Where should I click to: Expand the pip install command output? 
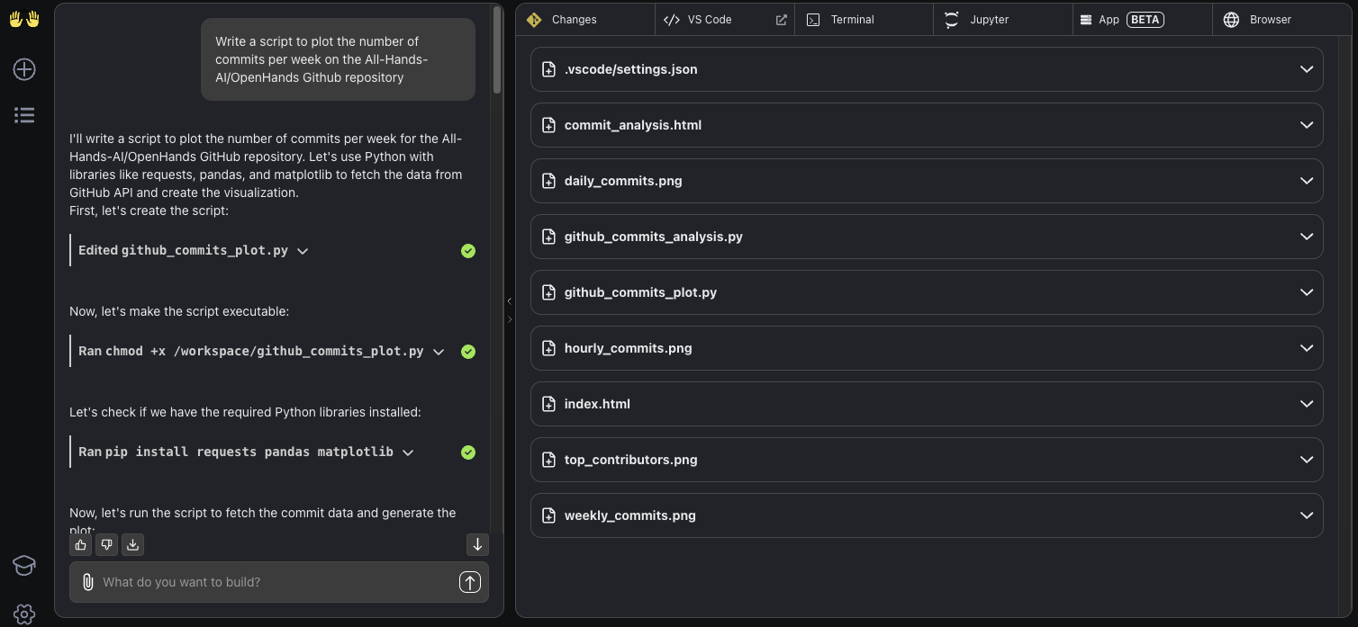(408, 452)
